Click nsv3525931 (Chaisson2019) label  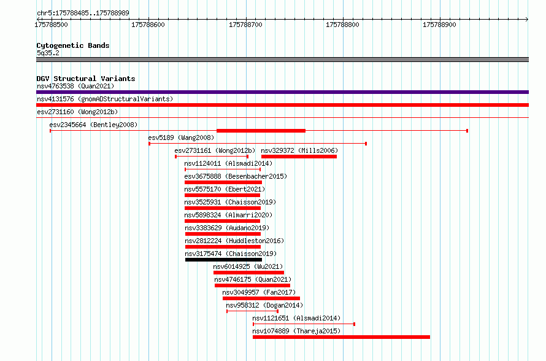(x=230, y=202)
